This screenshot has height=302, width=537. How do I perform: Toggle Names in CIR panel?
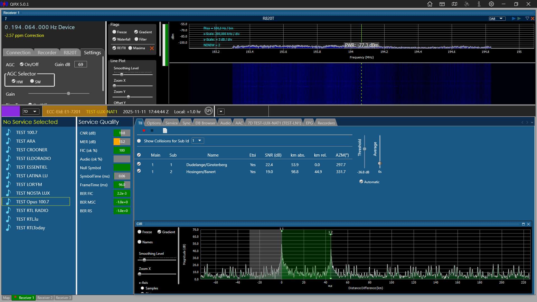point(139,242)
